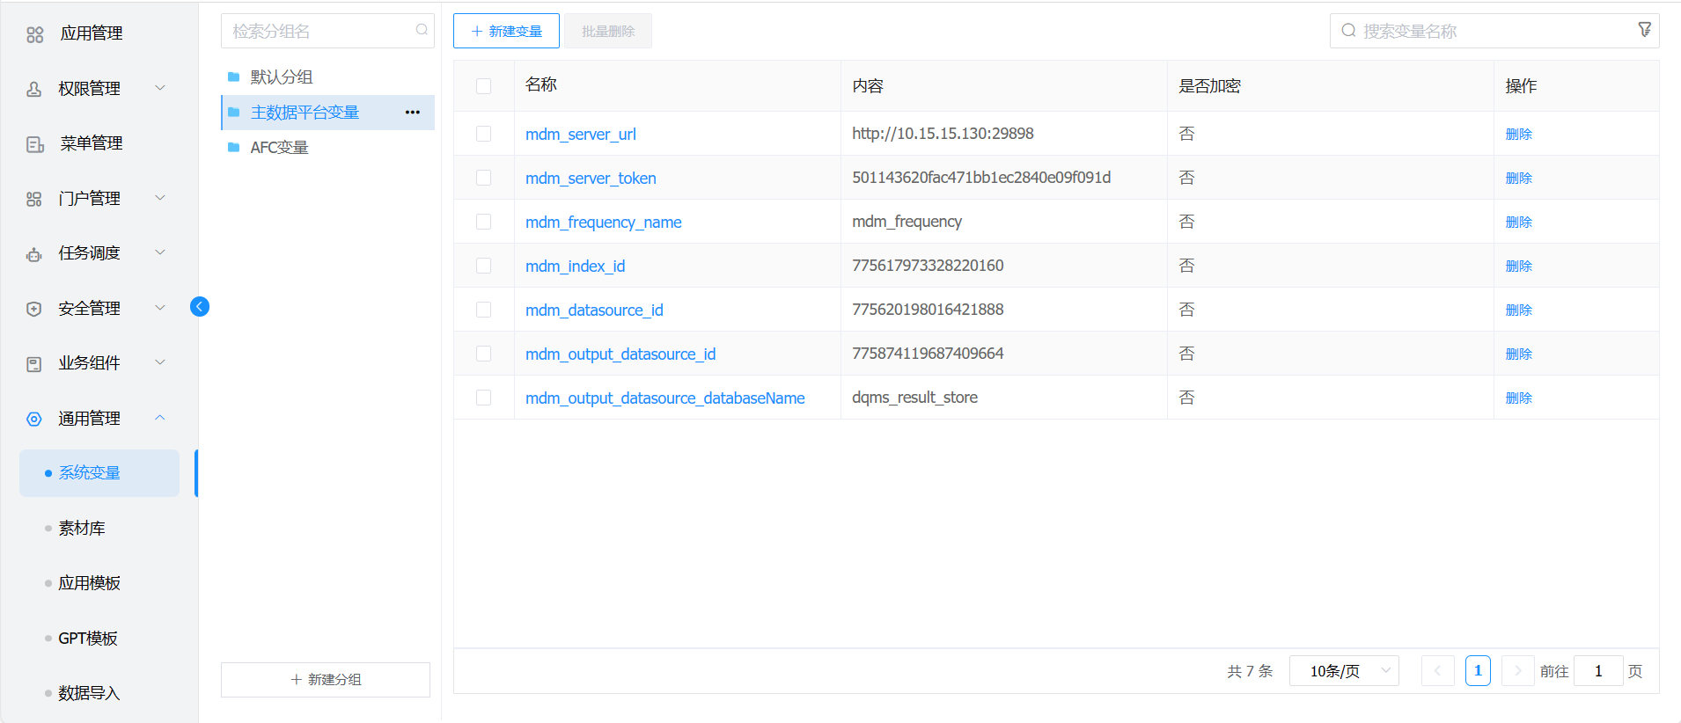Open 素材库 in the sidebar

[x=82, y=529]
